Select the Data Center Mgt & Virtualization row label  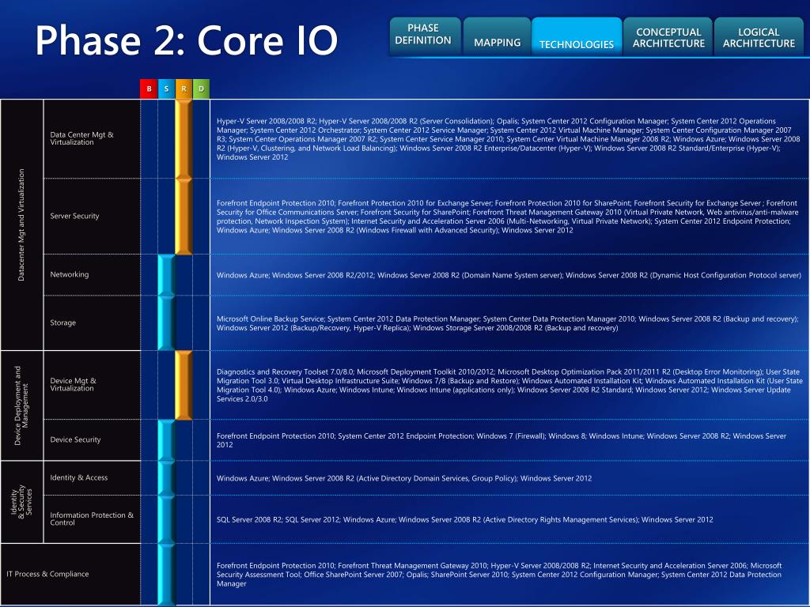pyautogui.click(x=81, y=138)
